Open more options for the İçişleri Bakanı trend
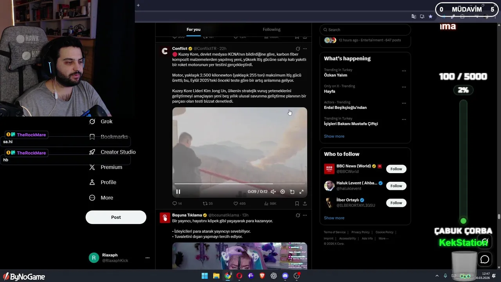The height and width of the screenshot is (282, 501). (404, 119)
